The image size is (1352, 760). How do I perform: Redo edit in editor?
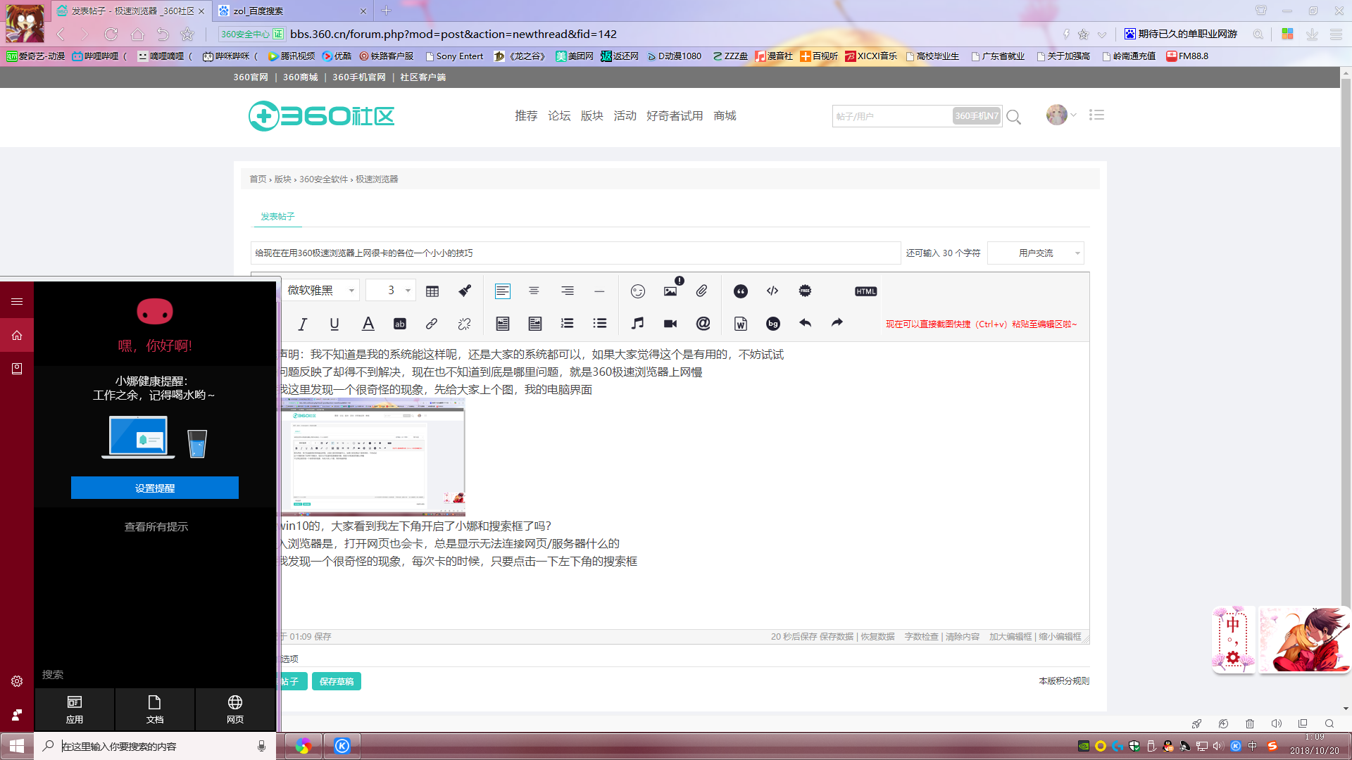[x=837, y=323]
